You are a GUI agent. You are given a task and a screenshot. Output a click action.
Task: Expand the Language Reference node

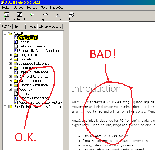pos(10,63)
